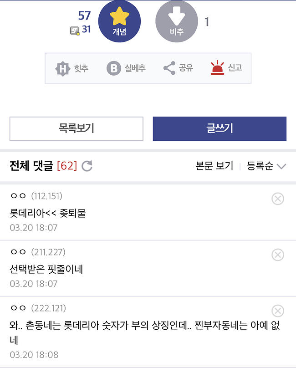The image size is (296, 368).
Task: Open the share options via 공유 icon
Action: coord(169,68)
